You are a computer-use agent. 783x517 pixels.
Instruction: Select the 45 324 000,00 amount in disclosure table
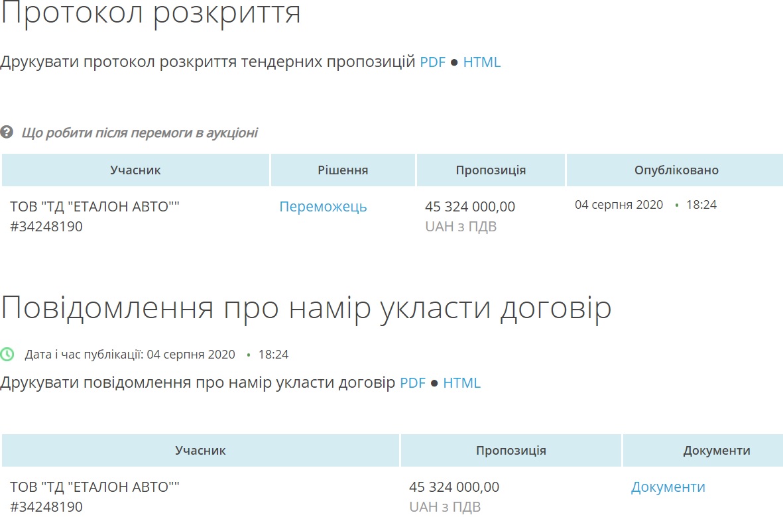(x=470, y=207)
